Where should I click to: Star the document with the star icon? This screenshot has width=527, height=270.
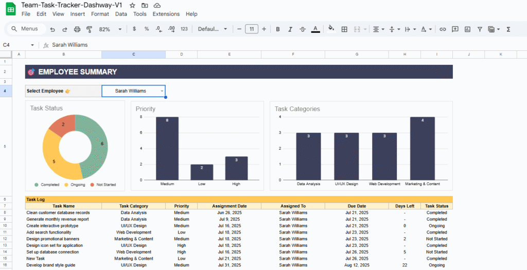(x=132, y=5)
